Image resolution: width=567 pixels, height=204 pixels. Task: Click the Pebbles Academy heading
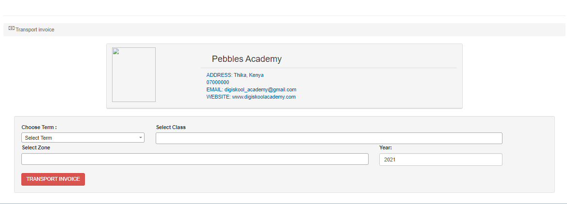pyautogui.click(x=246, y=59)
